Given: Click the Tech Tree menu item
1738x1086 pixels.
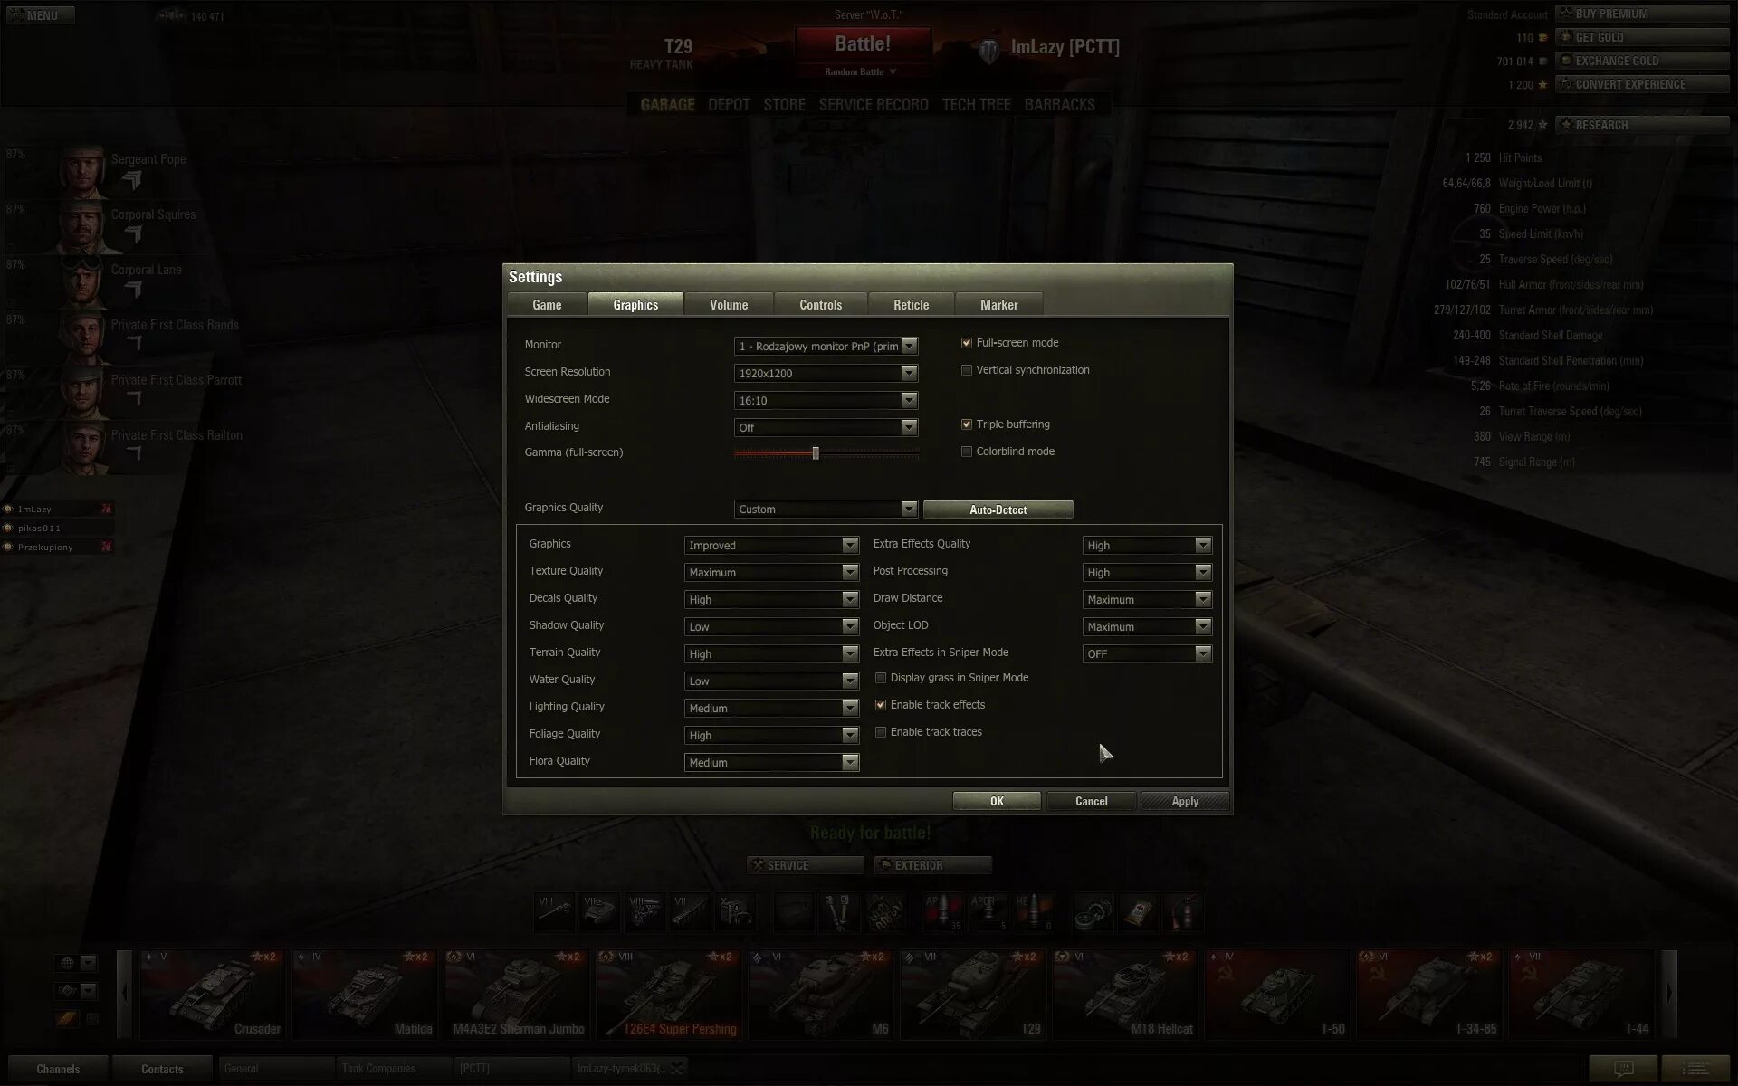Looking at the screenshot, I should 976,104.
